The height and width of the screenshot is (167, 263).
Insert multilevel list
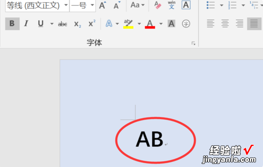[x=254, y=5]
